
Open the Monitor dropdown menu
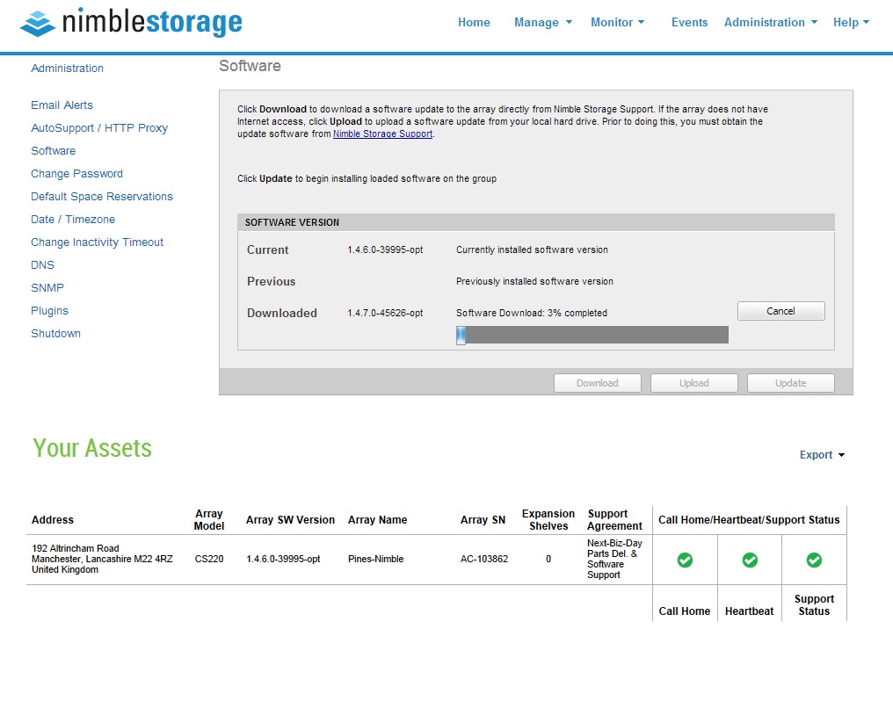pyautogui.click(x=617, y=22)
